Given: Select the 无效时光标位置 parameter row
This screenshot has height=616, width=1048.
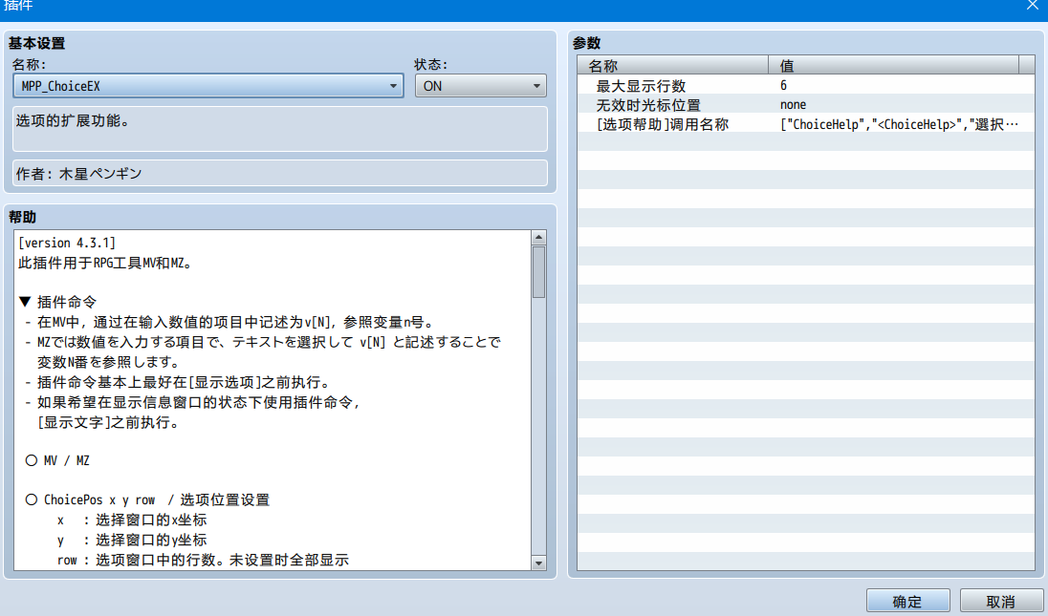Looking at the screenshot, I should point(805,105).
